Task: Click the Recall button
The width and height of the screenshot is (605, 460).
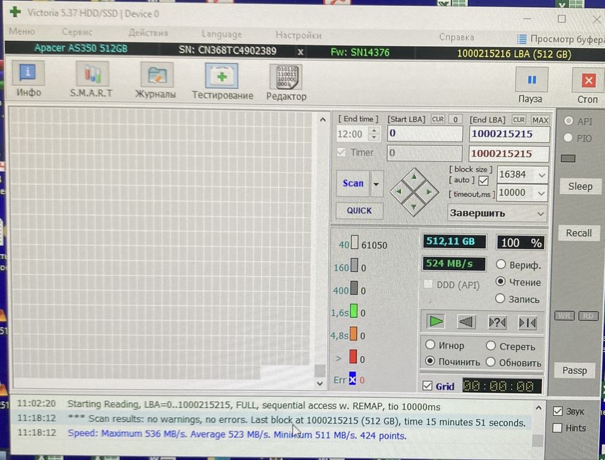Action: click(x=579, y=233)
